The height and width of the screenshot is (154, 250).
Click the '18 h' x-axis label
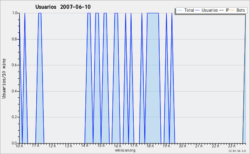tap(150, 146)
